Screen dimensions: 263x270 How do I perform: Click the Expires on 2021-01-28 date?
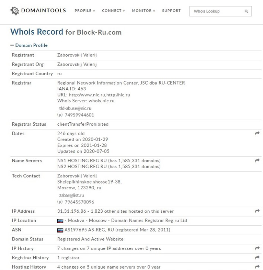[82, 145]
